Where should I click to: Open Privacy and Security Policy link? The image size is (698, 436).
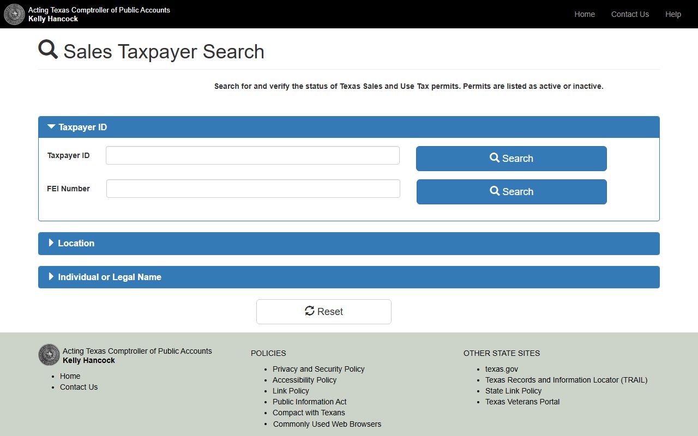[x=318, y=369]
